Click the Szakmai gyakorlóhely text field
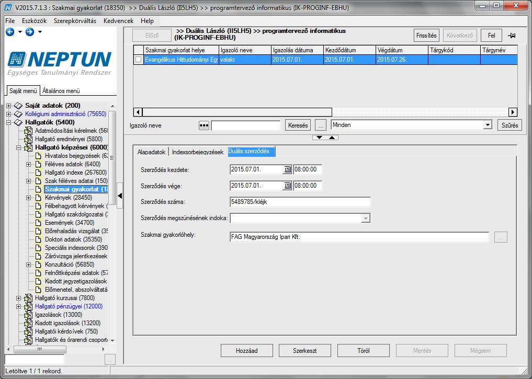The width and height of the screenshot is (532, 379). pyautogui.click(x=359, y=237)
